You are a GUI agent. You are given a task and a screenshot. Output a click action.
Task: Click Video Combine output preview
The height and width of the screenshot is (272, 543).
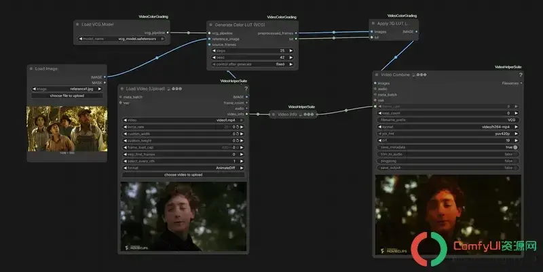448,214
